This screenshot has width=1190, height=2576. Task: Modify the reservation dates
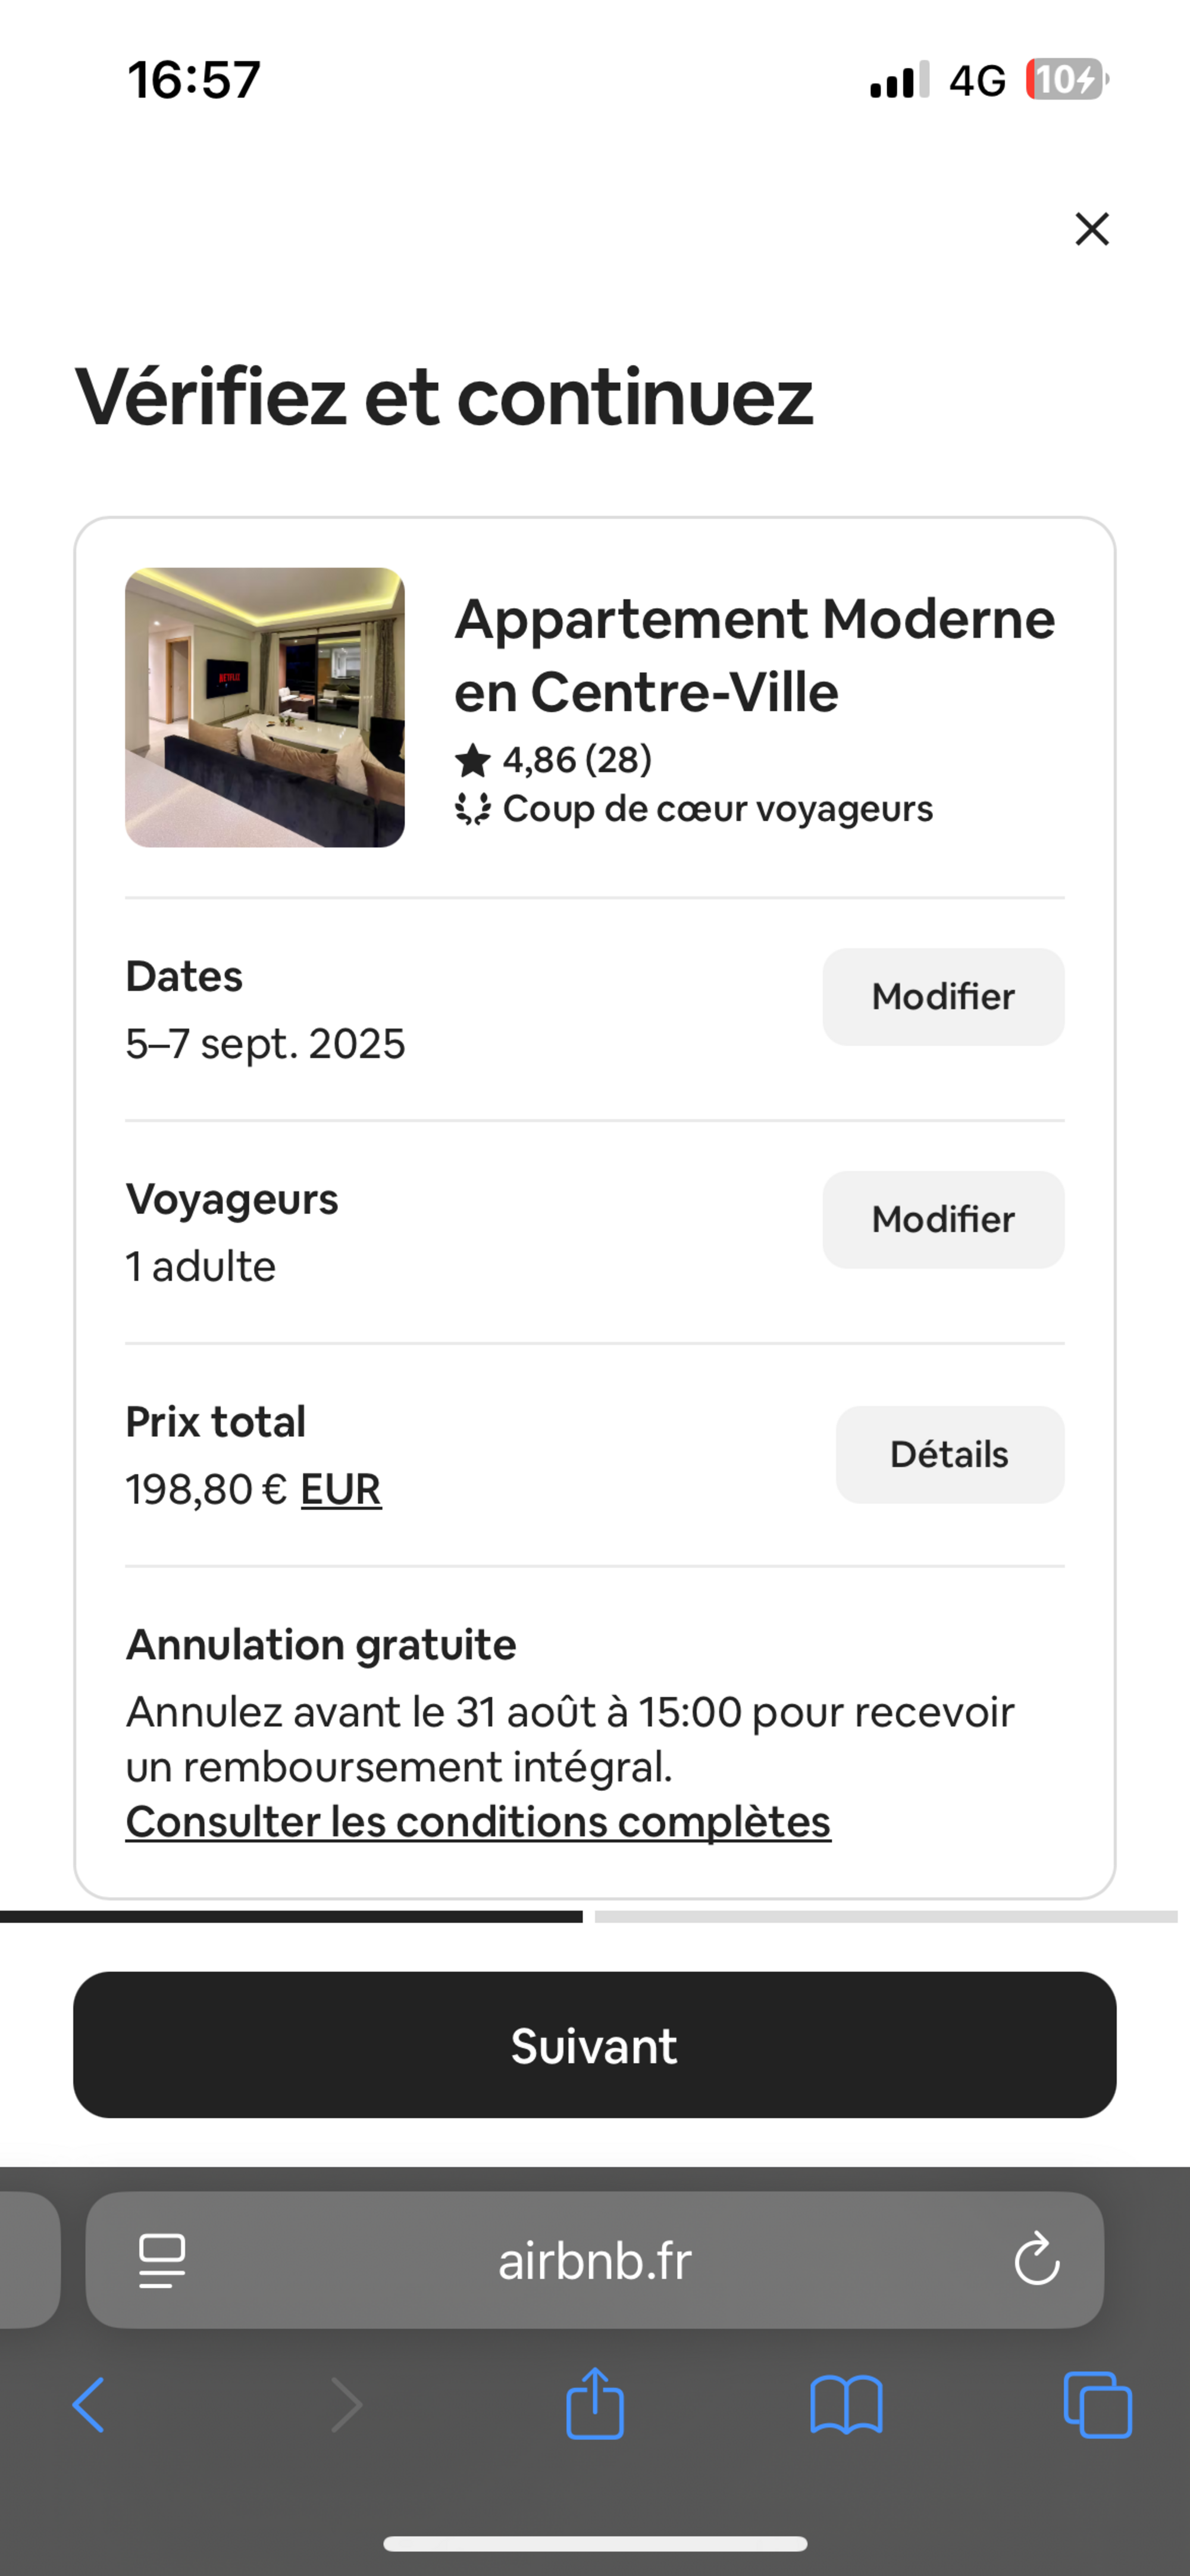point(942,997)
